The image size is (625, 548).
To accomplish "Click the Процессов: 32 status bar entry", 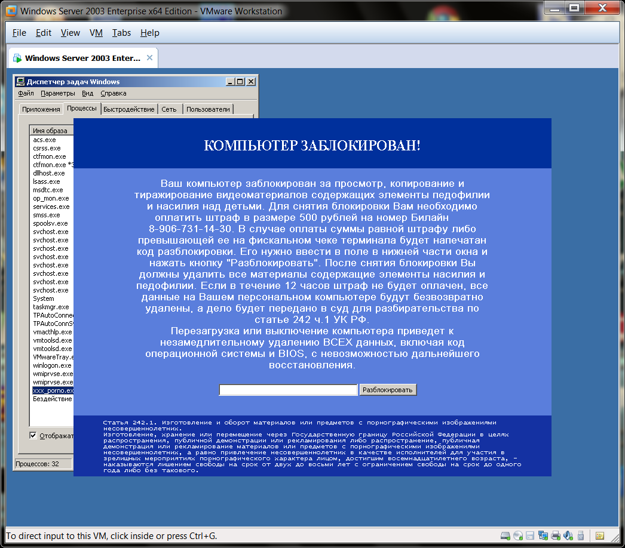I will point(43,464).
